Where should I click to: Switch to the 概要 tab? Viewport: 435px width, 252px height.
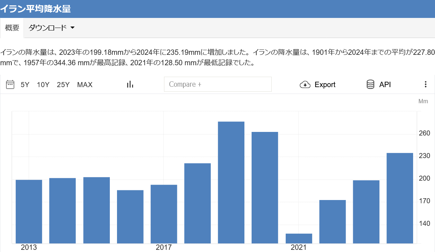point(12,28)
